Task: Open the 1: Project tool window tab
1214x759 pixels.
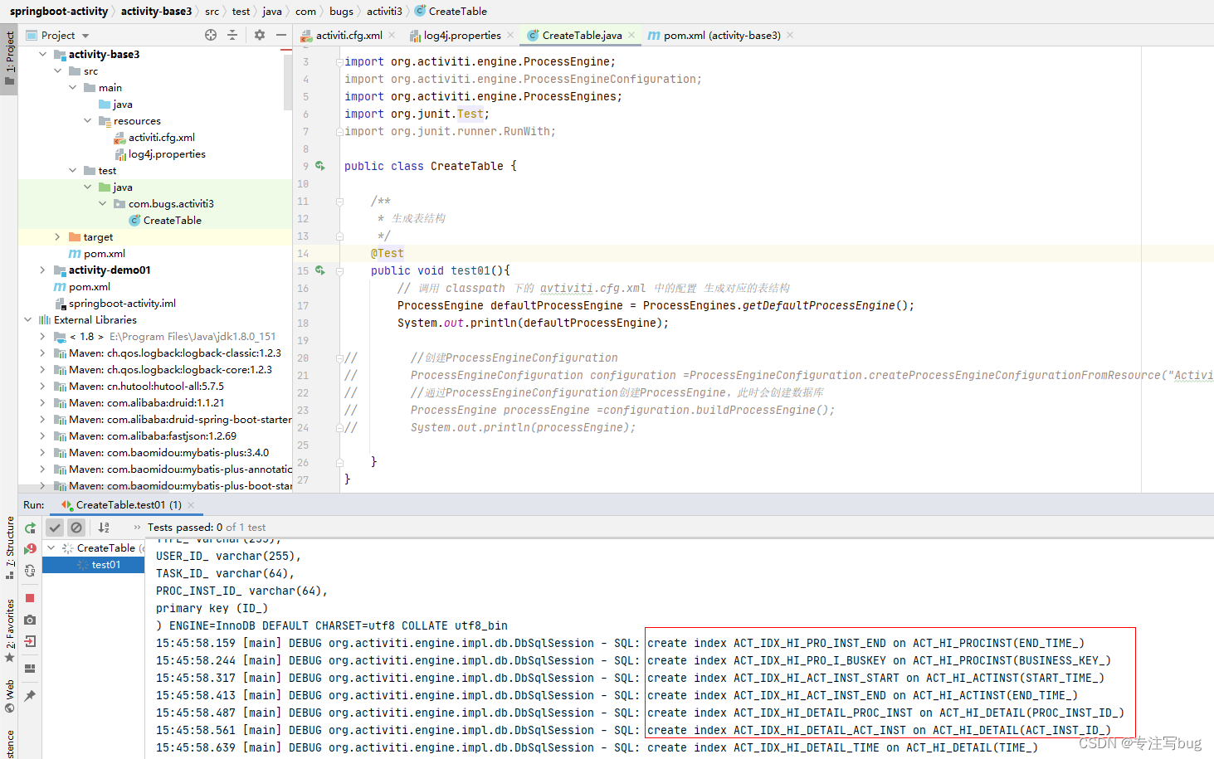Action: 9,60
